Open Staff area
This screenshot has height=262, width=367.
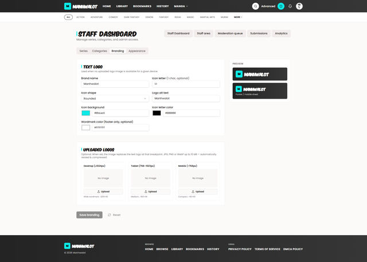[204, 33]
